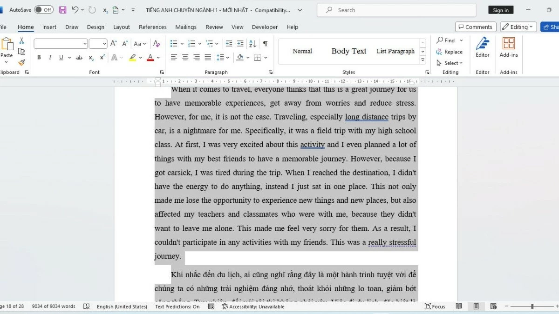Click the Search box in title bar
Screen dimensions: 559x314
[x=396, y=10]
